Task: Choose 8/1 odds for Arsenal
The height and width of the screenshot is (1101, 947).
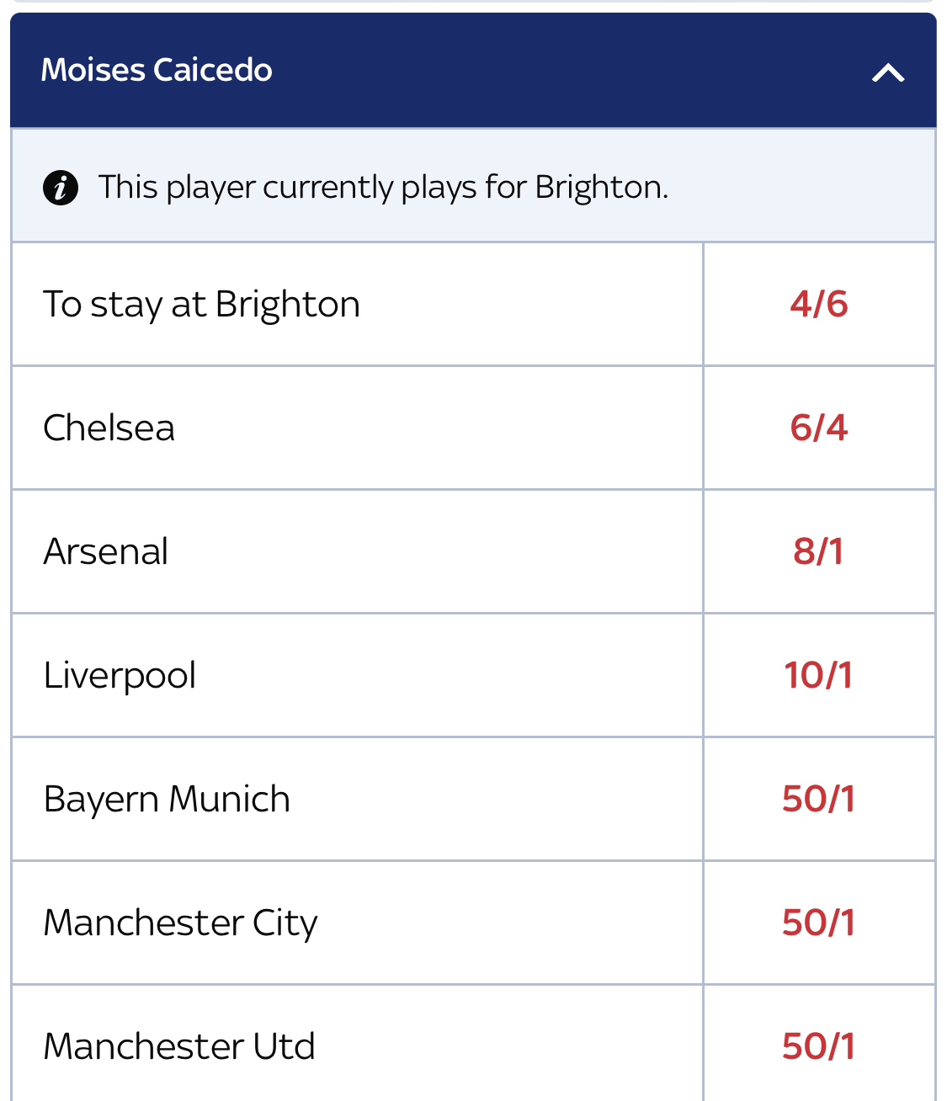Action: tap(819, 551)
